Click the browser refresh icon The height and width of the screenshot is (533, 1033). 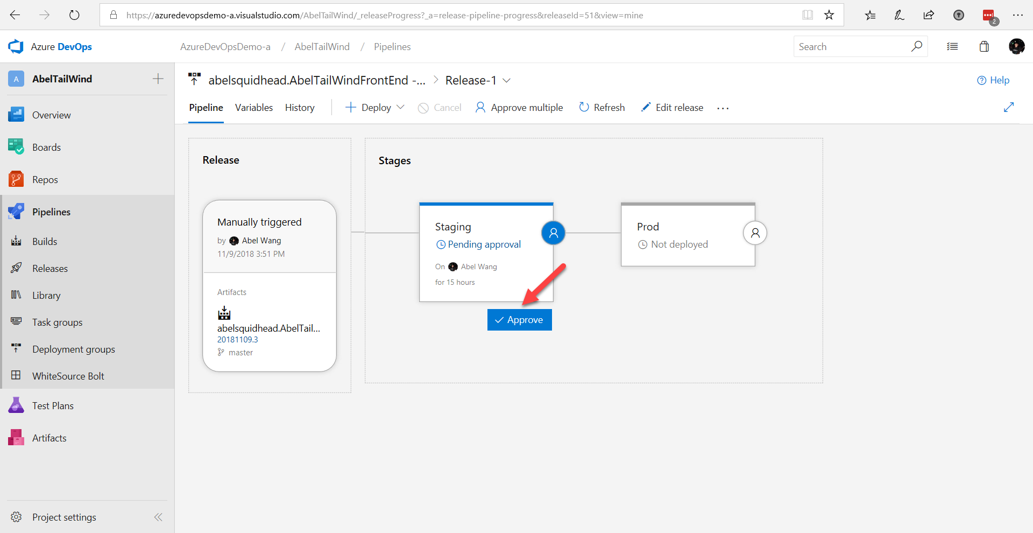click(x=74, y=15)
